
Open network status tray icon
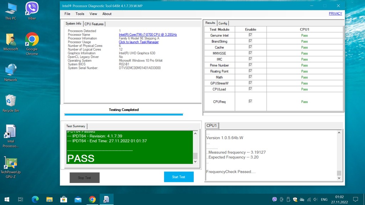tap(309, 199)
